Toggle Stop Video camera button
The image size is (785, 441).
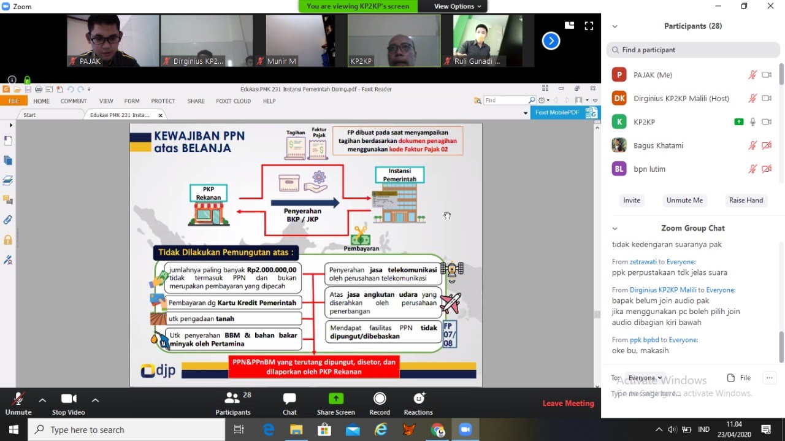click(68, 399)
